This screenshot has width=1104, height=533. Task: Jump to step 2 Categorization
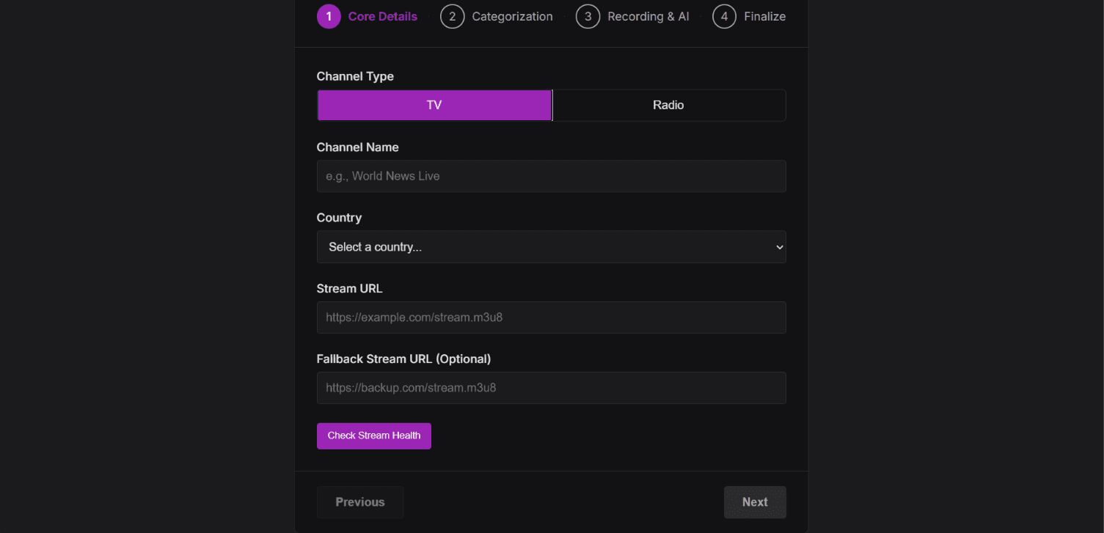click(497, 16)
